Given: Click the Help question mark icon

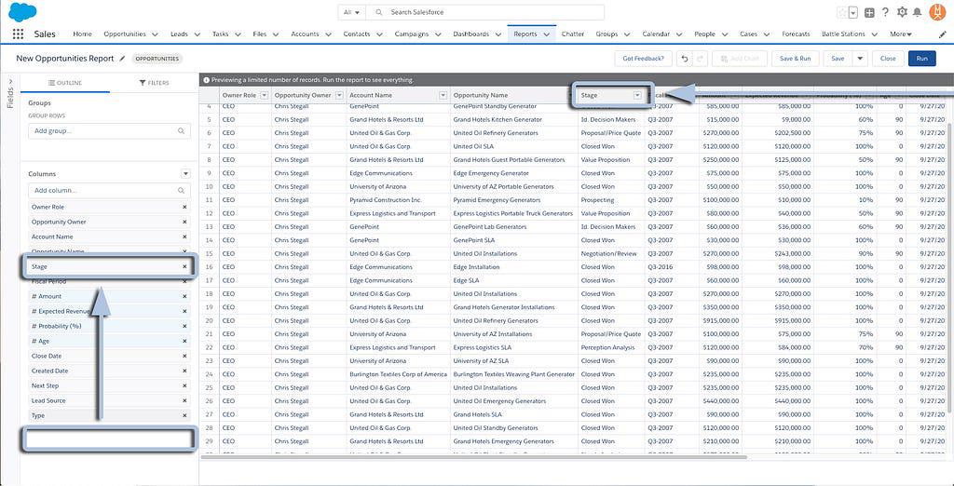Looking at the screenshot, I should coord(885,12).
